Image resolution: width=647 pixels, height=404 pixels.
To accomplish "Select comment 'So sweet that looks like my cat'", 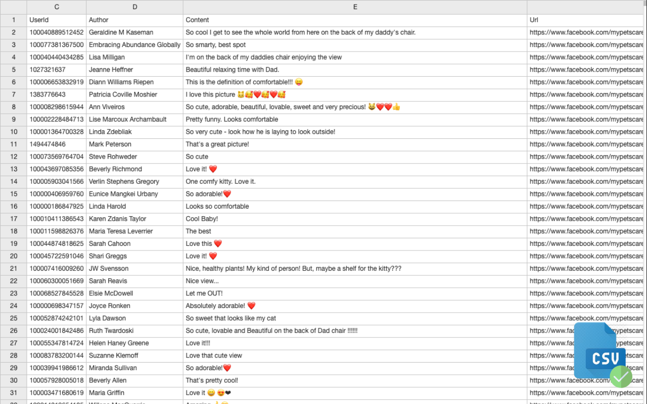I will point(355,318).
